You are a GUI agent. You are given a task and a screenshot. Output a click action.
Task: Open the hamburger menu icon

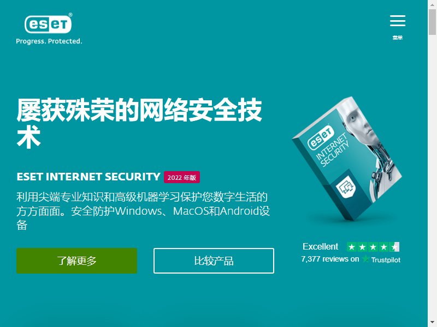tap(398, 21)
